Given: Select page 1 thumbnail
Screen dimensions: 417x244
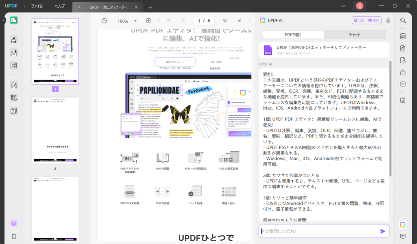Looking at the screenshot, I should pyautogui.click(x=55, y=51).
